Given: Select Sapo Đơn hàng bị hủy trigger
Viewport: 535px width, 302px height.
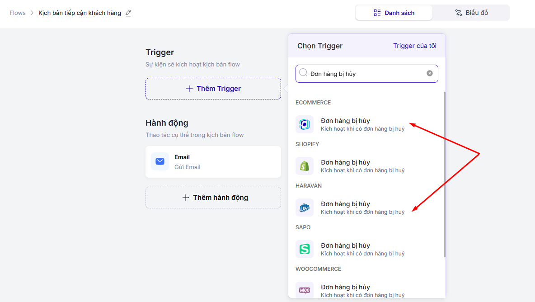Looking at the screenshot, I should pos(362,249).
